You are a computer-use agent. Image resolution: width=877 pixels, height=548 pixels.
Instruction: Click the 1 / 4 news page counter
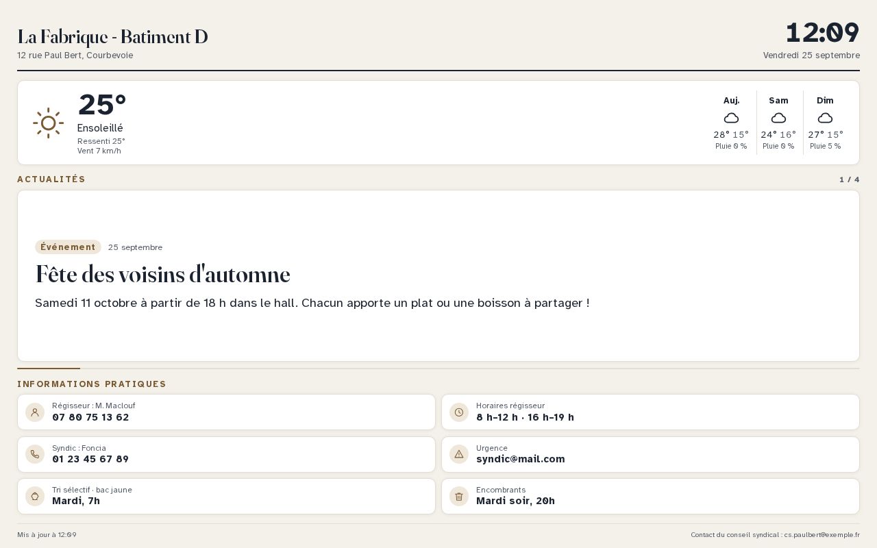pos(850,179)
